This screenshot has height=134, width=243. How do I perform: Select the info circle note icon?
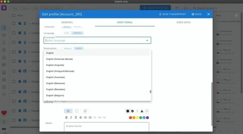pyautogui.click(x=128, y=111)
